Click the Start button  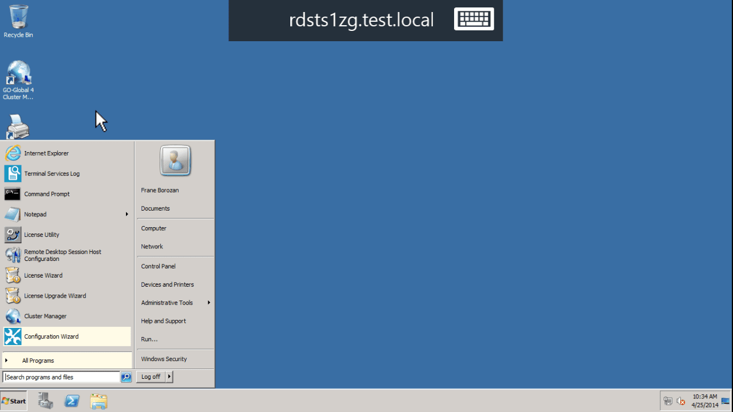[14, 401]
